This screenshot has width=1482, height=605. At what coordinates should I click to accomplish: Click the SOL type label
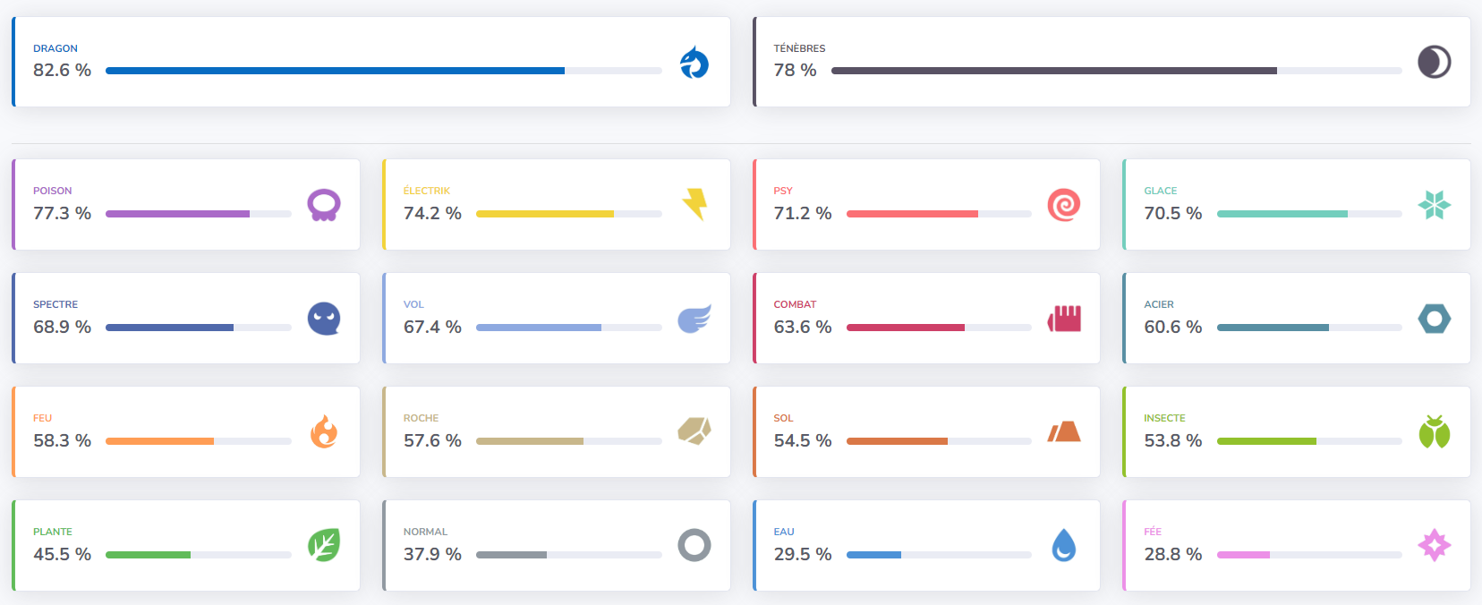tap(783, 418)
